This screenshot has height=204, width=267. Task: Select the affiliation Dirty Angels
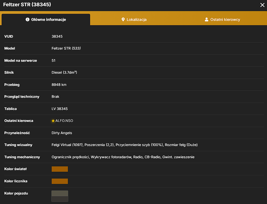coord(62,133)
